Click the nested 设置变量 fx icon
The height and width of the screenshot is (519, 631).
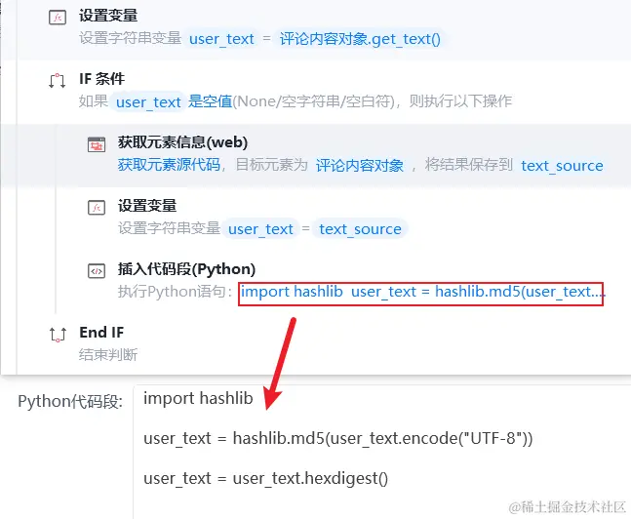pyautogui.click(x=97, y=208)
